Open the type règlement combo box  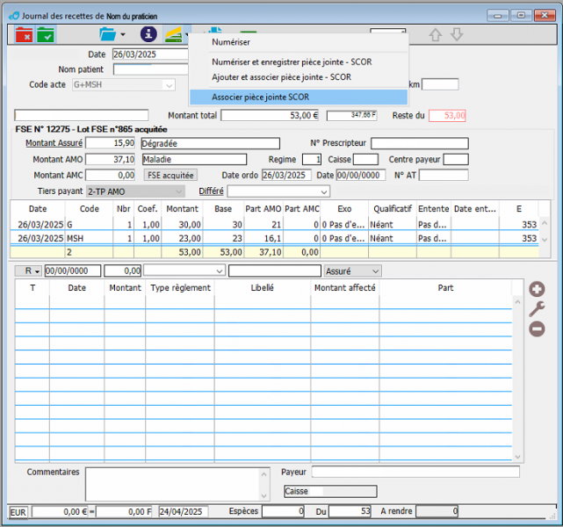click(x=184, y=271)
